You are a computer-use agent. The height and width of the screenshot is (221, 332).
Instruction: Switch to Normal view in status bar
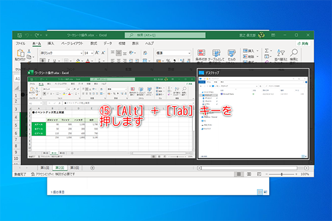click(239, 174)
